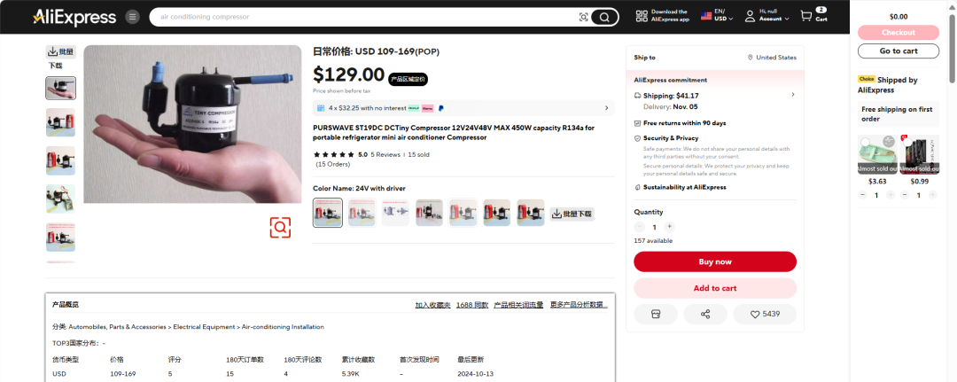Click the 加入收藏夹 link

click(x=432, y=305)
